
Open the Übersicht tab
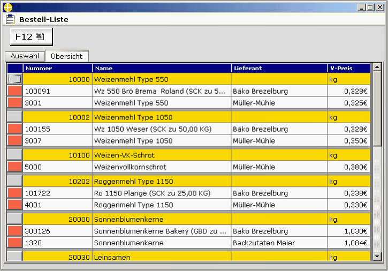point(66,56)
